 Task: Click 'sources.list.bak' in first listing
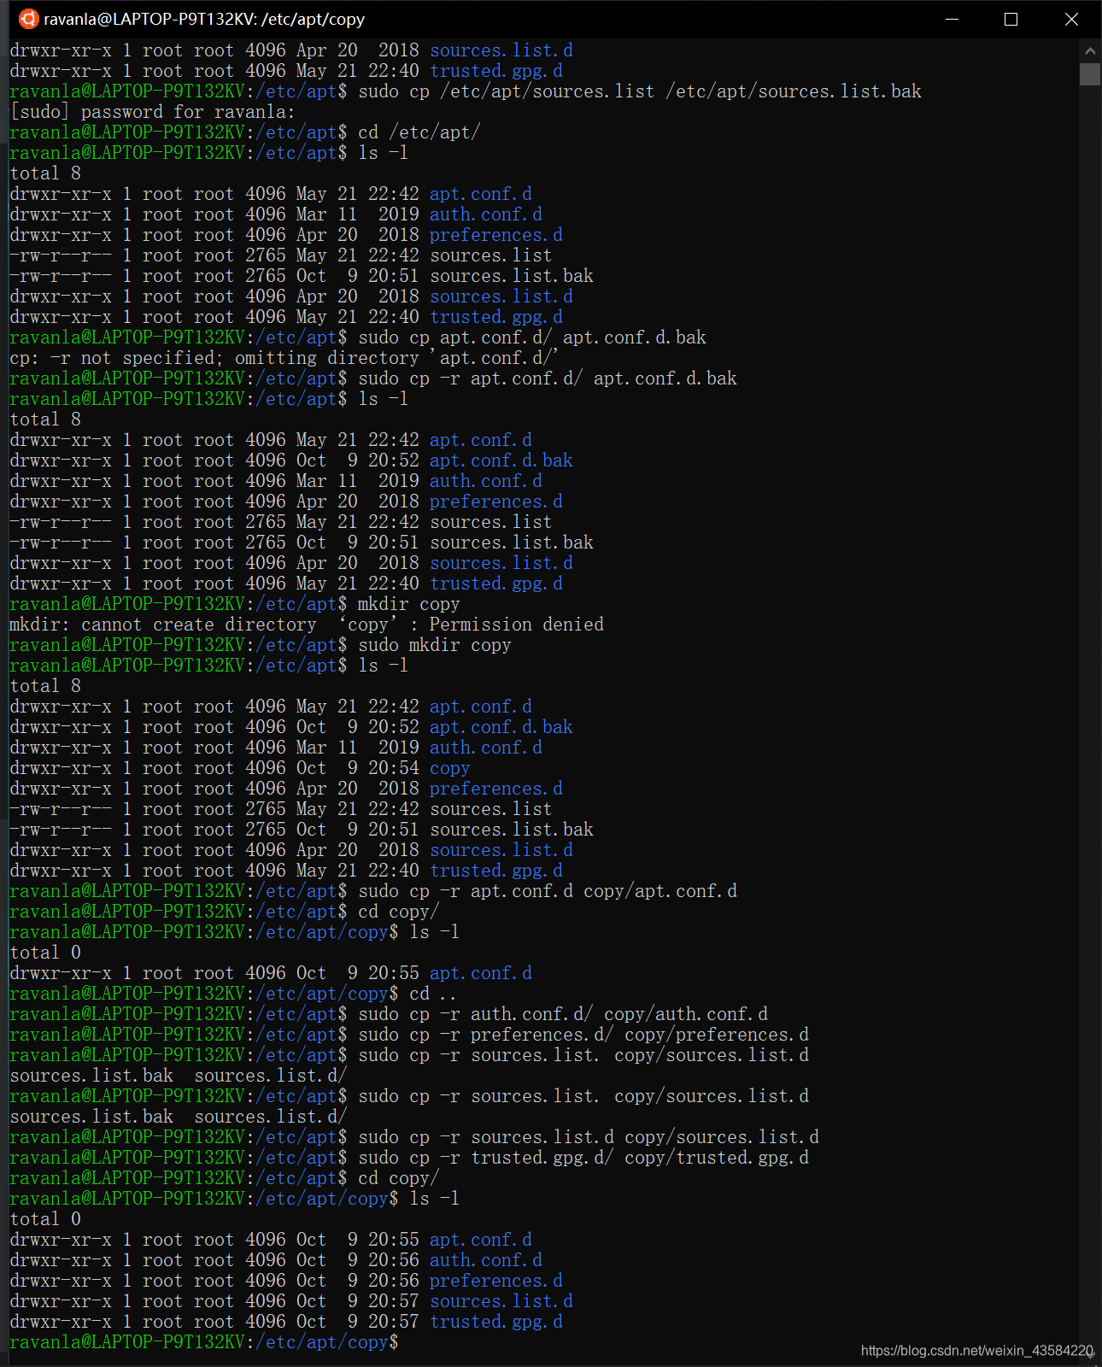512,276
